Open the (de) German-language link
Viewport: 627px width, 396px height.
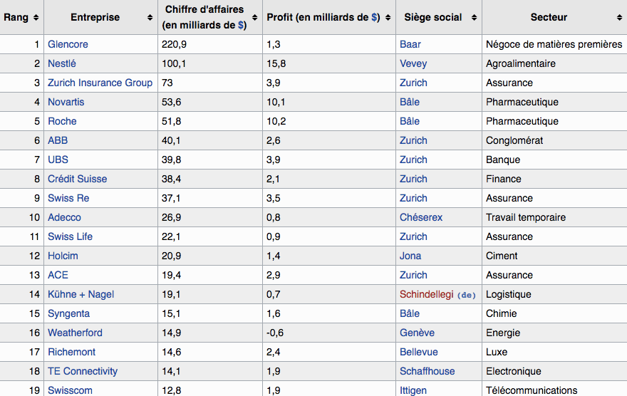click(466, 295)
